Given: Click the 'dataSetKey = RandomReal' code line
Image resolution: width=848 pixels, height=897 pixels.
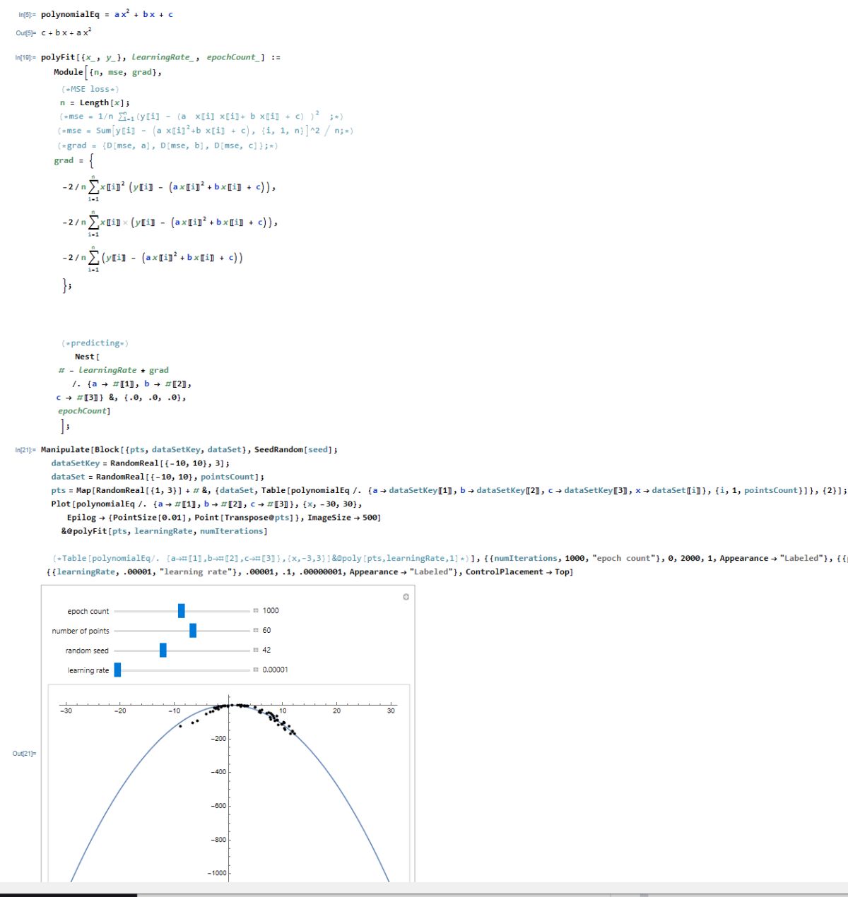Looking at the screenshot, I should point(140,463).
